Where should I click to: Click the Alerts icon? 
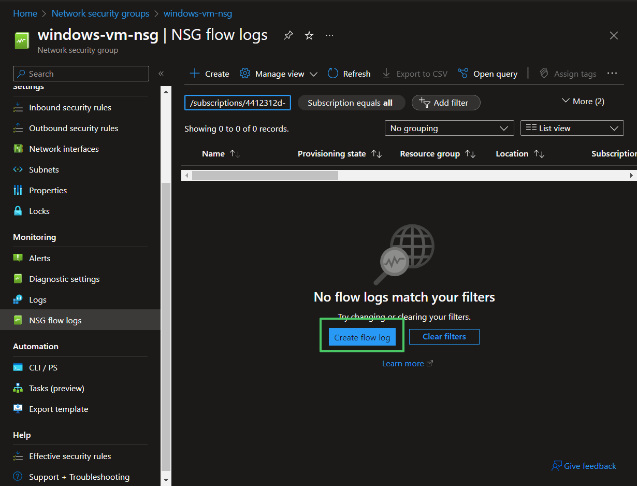18,258
